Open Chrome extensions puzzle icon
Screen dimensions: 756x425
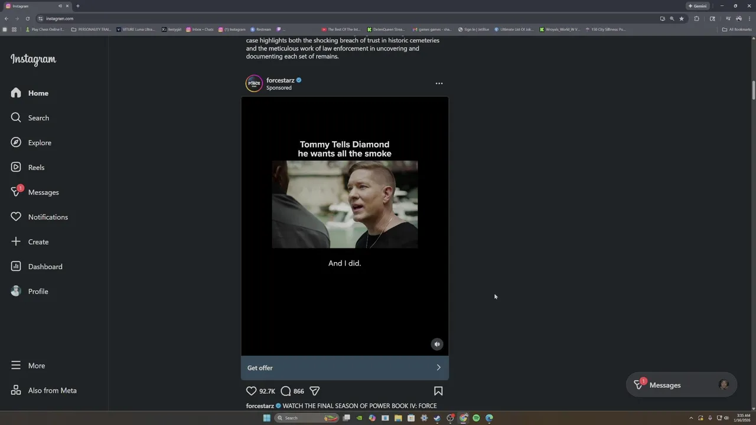pyautogui.click(x=697, y=18)
